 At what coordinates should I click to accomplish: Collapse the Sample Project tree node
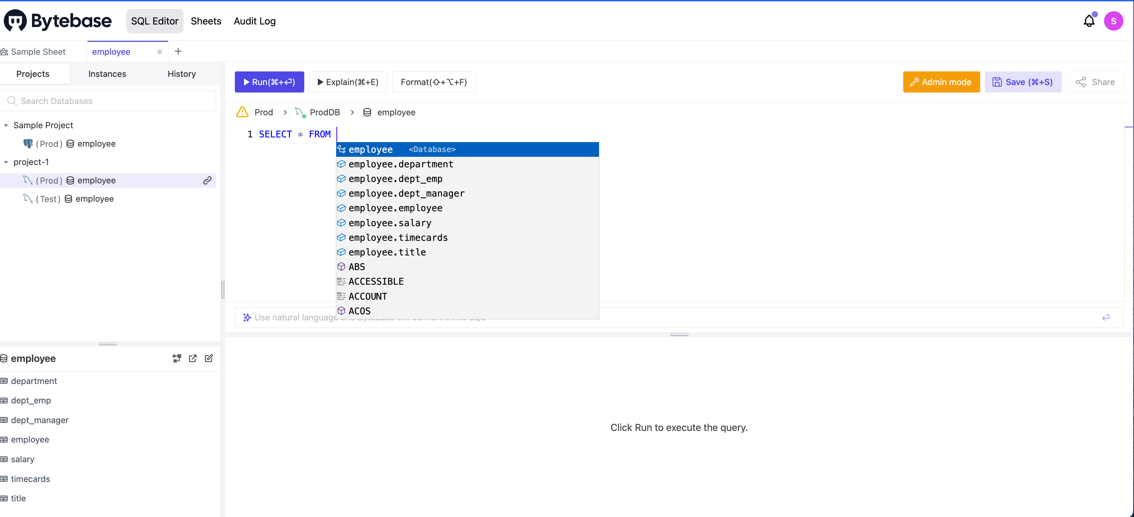point(6,126)
